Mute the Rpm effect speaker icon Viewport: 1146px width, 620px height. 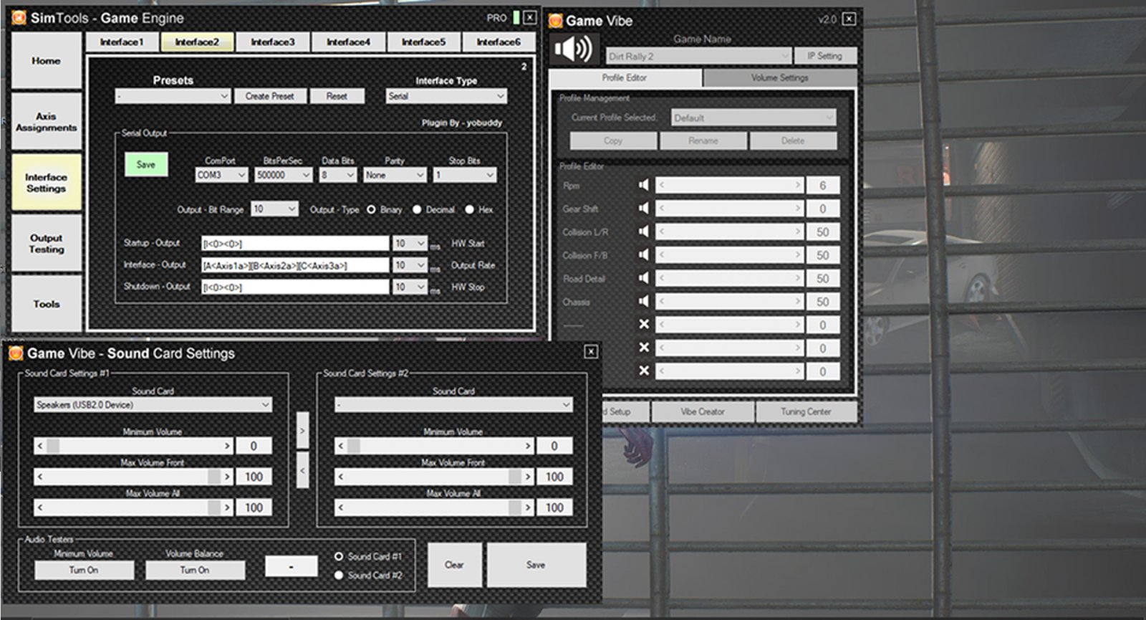point(643,186)
